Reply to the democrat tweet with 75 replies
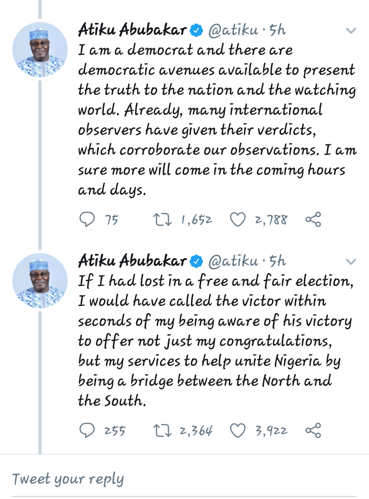Viewport: 369px width, 499px height. tap(88, 220)
